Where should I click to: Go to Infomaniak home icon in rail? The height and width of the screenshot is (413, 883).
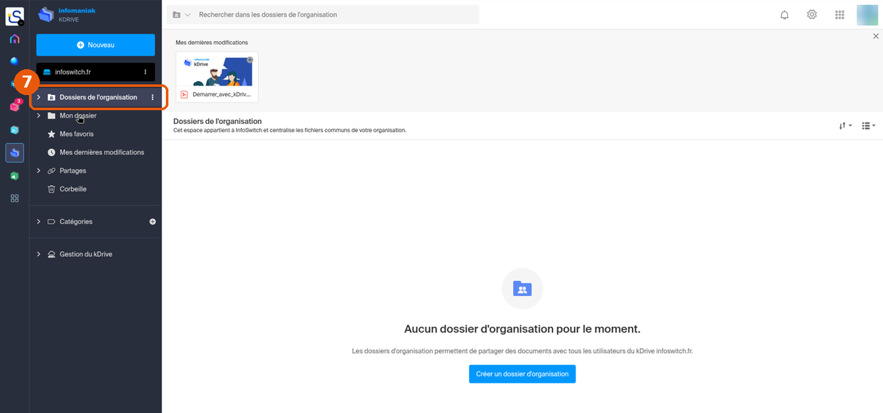[15, 39]
